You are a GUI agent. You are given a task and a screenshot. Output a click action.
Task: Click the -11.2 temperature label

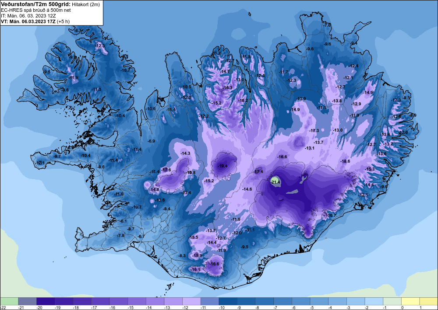[216, 53]
